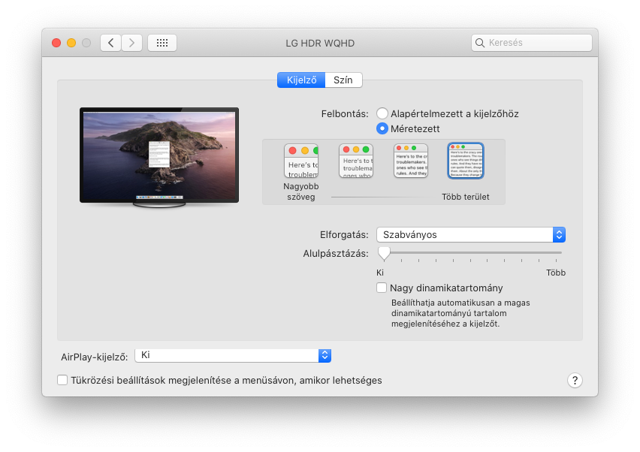Click the Több terület caption

coord(465,197)
